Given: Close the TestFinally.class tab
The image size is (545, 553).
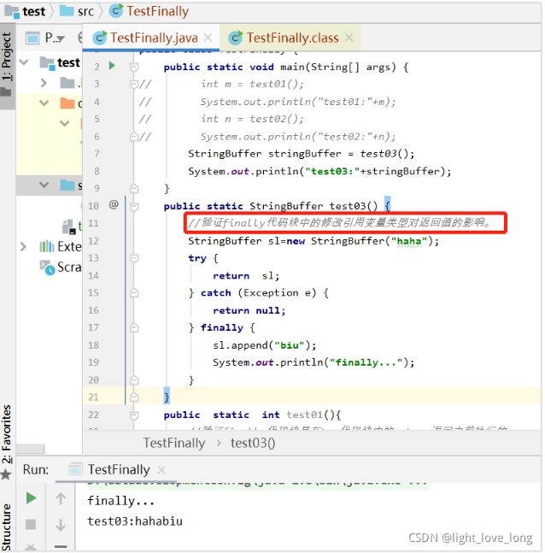Looking at the screenshot, I should 349,38.
